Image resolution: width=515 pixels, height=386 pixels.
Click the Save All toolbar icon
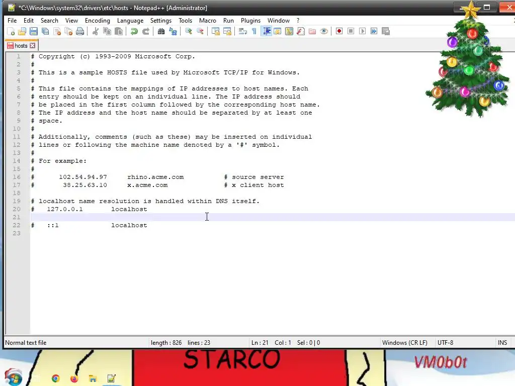45,31
